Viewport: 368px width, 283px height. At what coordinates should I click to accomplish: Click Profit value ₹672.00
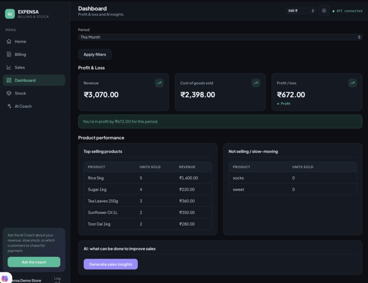pyautogui.click(x=291, y=94)
